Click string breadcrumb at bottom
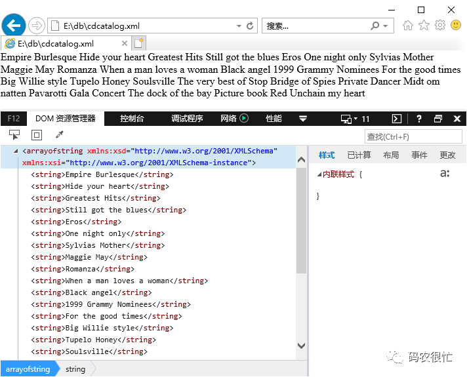Image resolution: width=467 pixels, height=377 pixels. (x=75, y=369)
